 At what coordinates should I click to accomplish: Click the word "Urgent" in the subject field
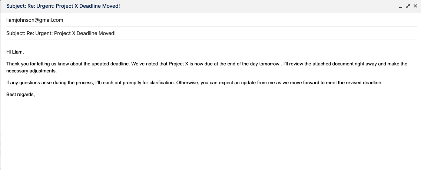43,33
